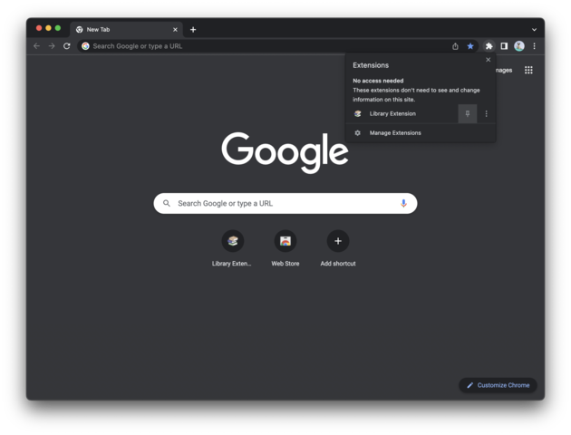Open the share page icon
Viewport: 571px width, 435px height.
(x=455, y=46)
